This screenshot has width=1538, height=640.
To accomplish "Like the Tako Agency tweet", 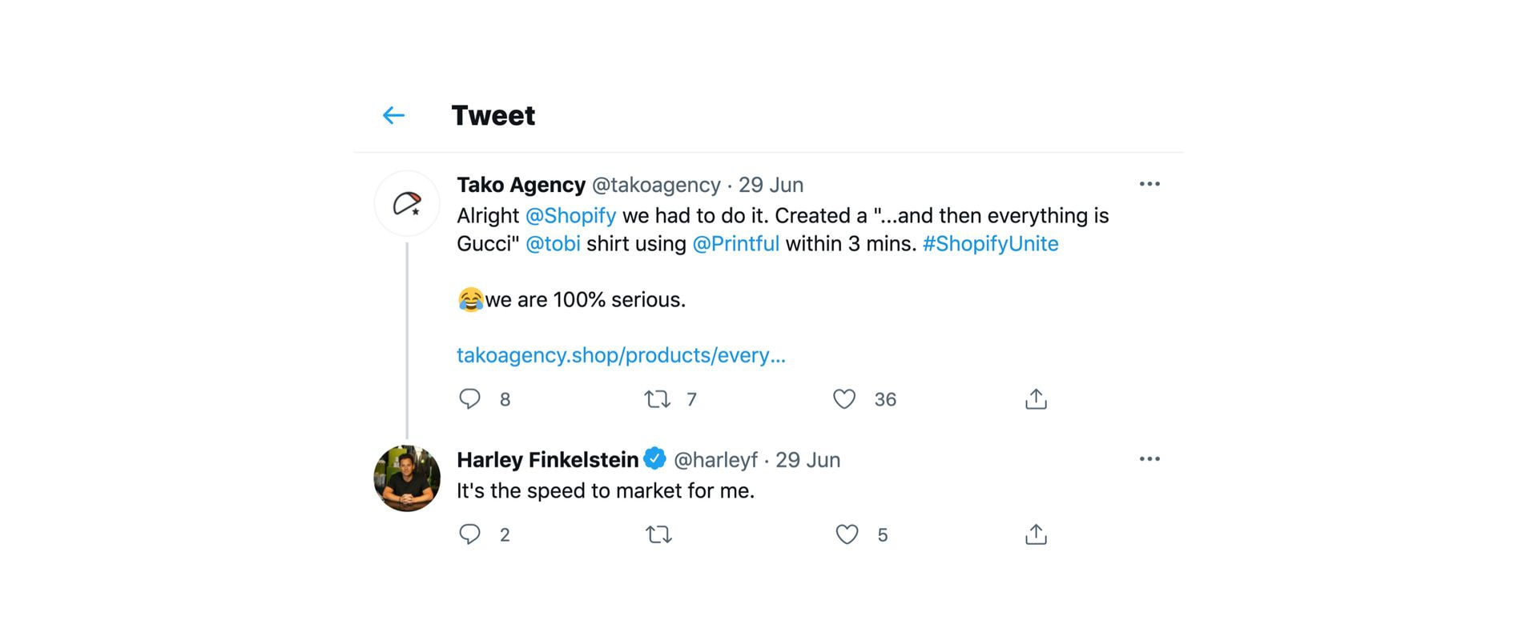I will tap(844, 398).
